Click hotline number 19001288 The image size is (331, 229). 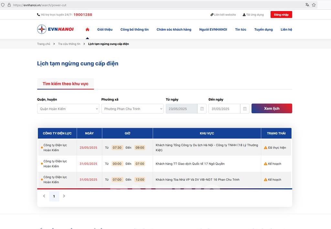click(x=83, y=15)
